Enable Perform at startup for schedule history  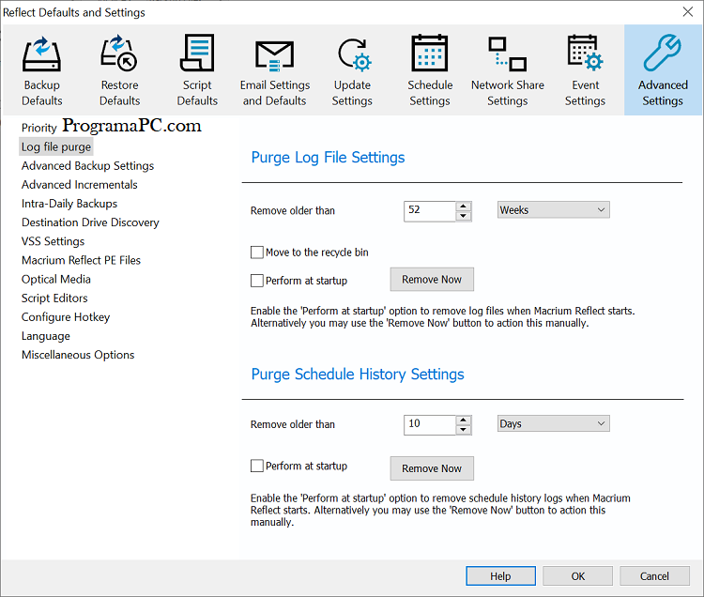click(257, 466)
